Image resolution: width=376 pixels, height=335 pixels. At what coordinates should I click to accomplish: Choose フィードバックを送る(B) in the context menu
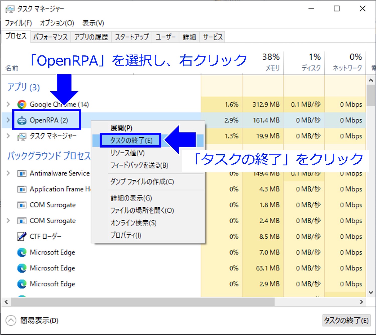[148, 165]
